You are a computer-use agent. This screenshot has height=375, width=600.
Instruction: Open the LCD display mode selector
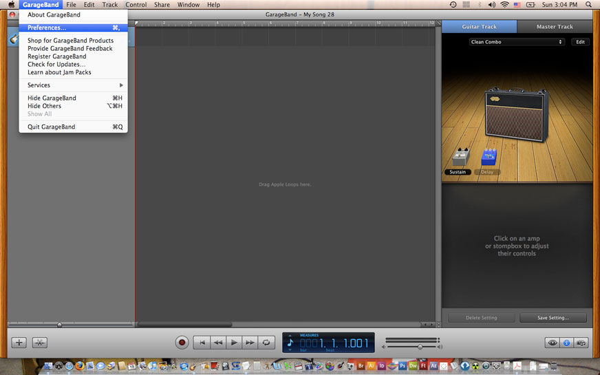[x=290, y=342]
